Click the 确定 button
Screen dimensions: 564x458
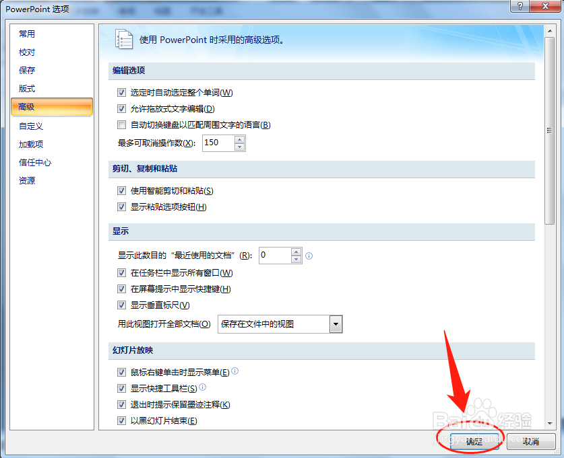coord(474,441)
